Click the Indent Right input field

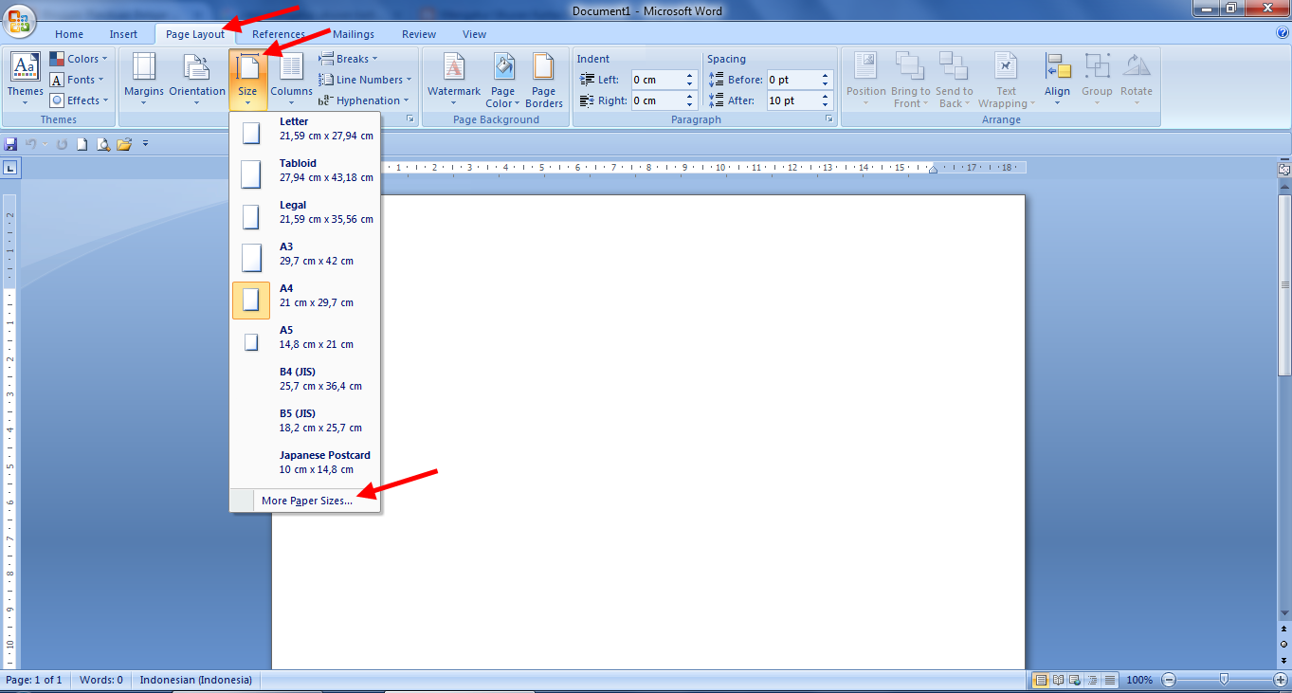point(657,100)
